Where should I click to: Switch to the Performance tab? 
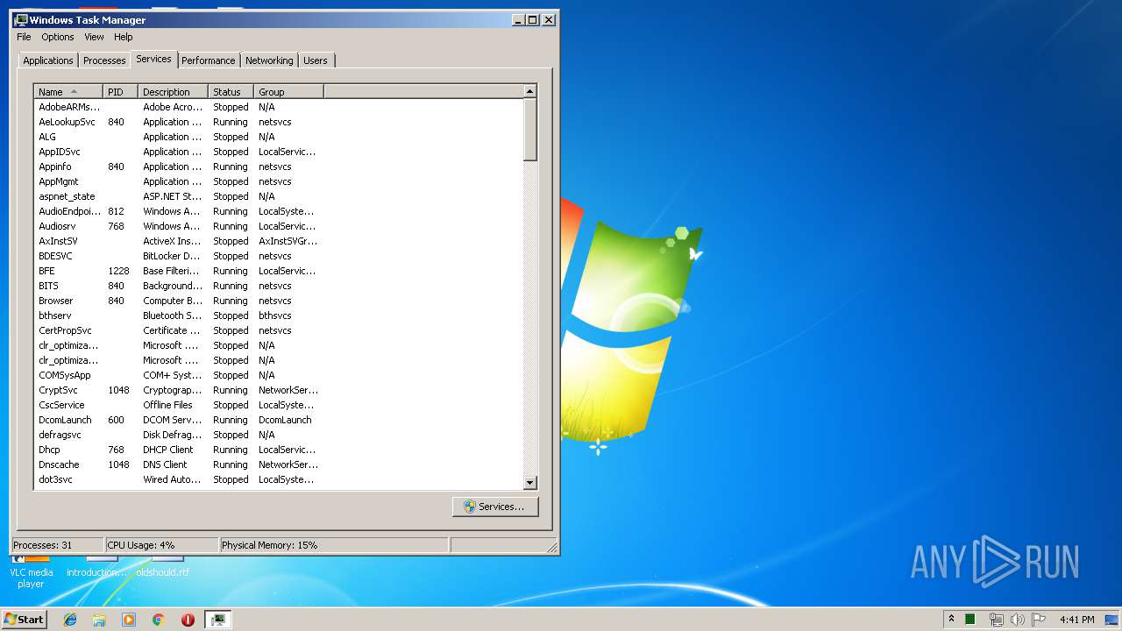[209, 60]
